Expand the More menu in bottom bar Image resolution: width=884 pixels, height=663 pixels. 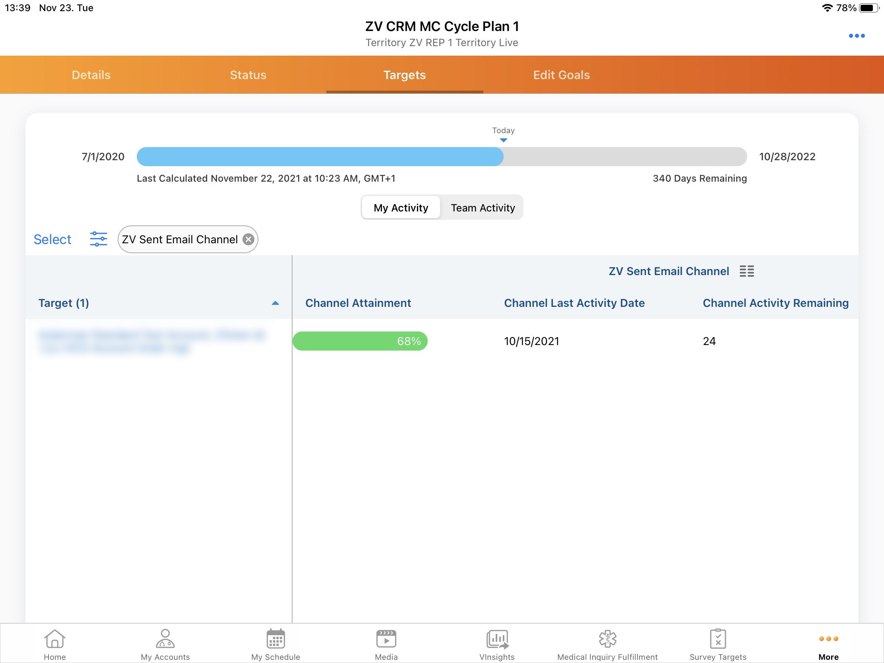click(828, 644)
